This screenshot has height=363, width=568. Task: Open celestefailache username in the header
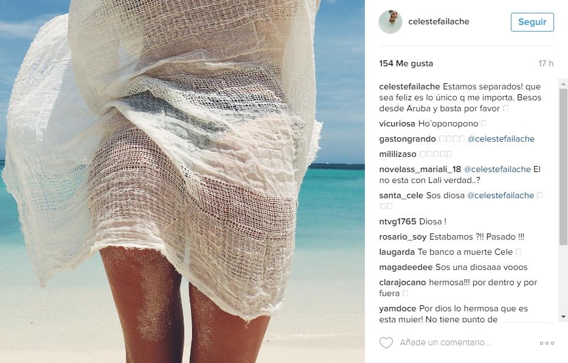tap(438, 22)
